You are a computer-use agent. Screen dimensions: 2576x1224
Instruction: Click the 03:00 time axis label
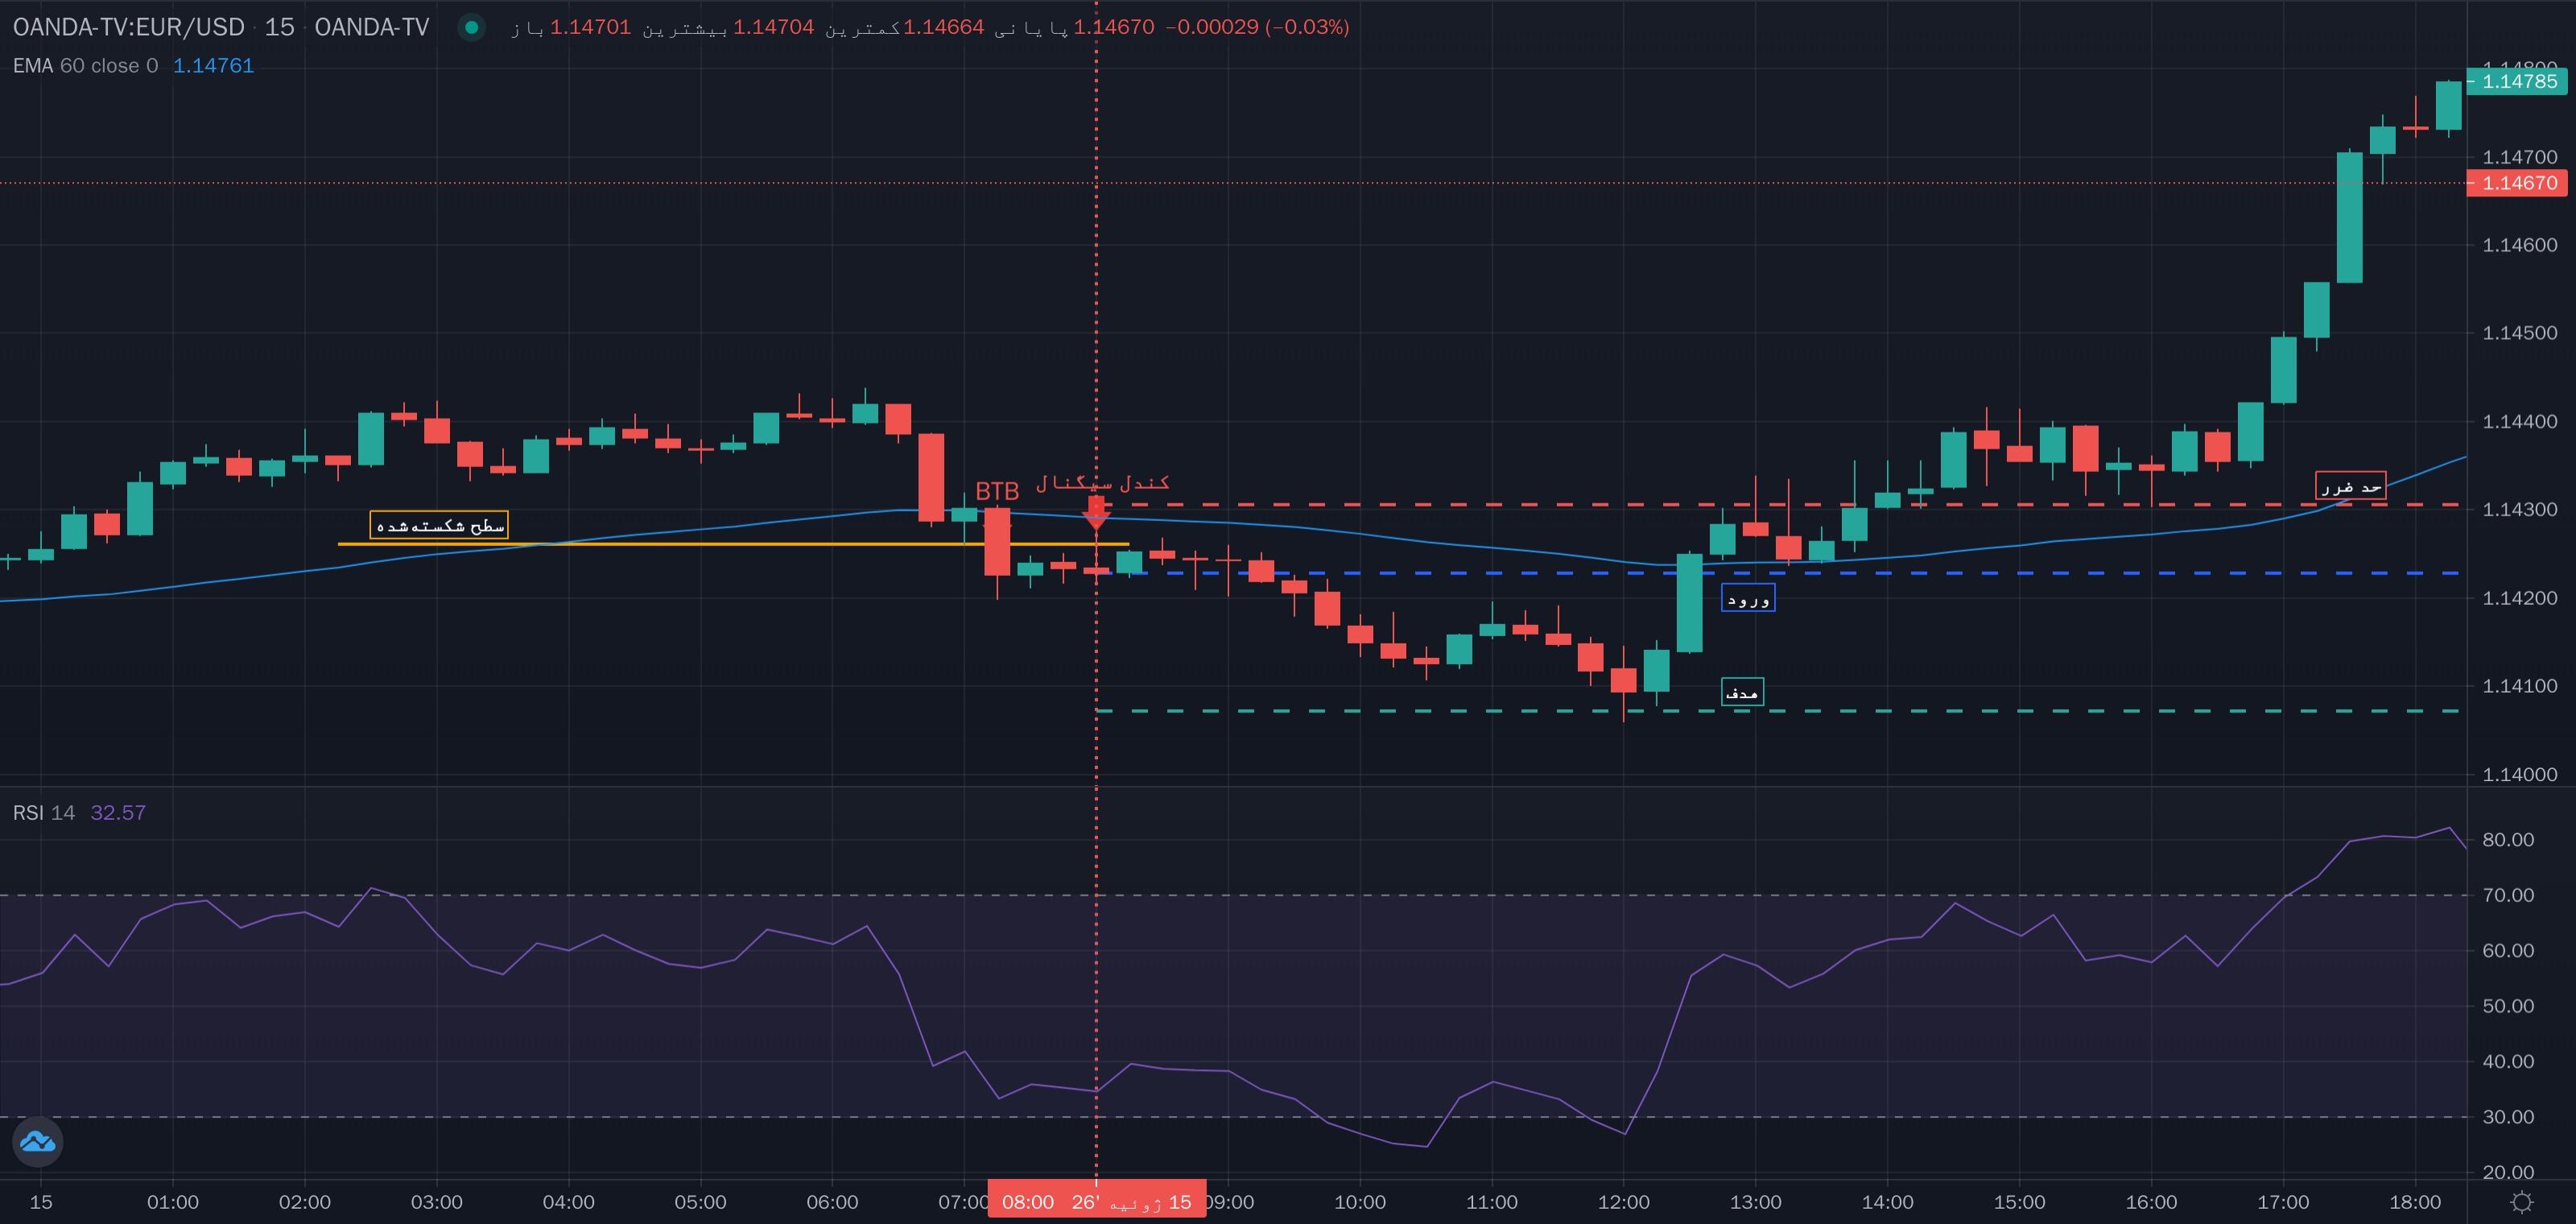click(x=437, y=1202)
